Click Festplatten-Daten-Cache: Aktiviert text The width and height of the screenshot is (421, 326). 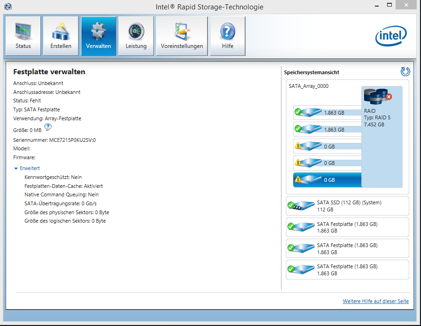[x=64, y=186]
